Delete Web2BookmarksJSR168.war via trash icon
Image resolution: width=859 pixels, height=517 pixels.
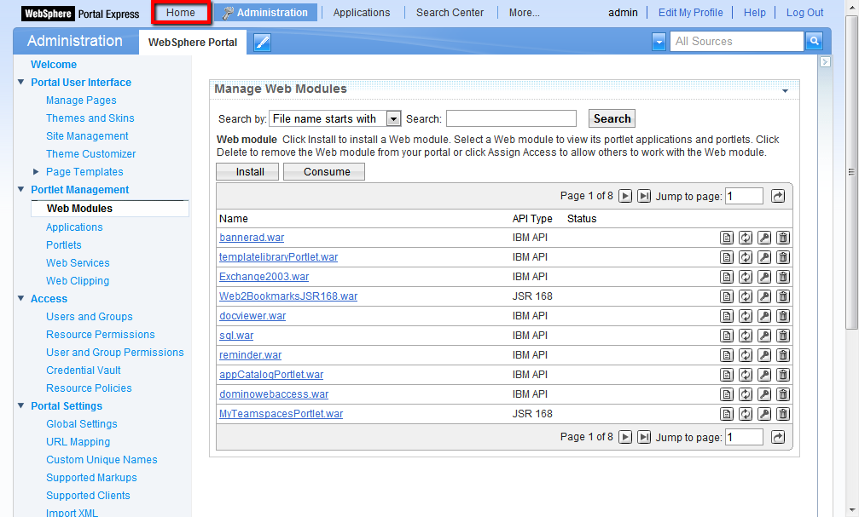(x=783, y=296)
